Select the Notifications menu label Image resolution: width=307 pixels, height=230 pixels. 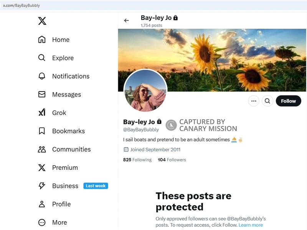[x=71, y=76]
